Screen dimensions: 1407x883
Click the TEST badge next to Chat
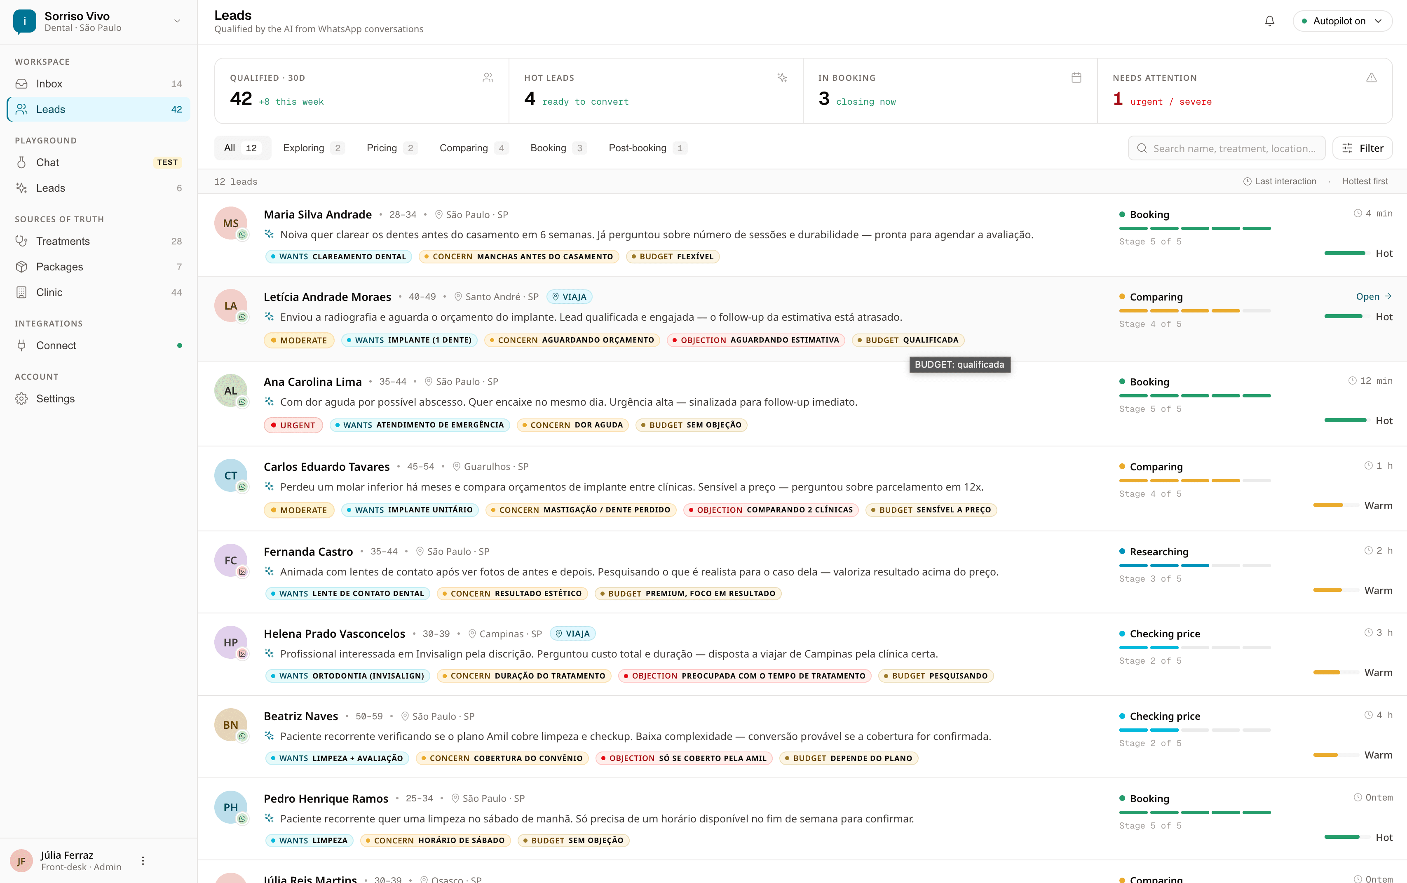point(167,162)
